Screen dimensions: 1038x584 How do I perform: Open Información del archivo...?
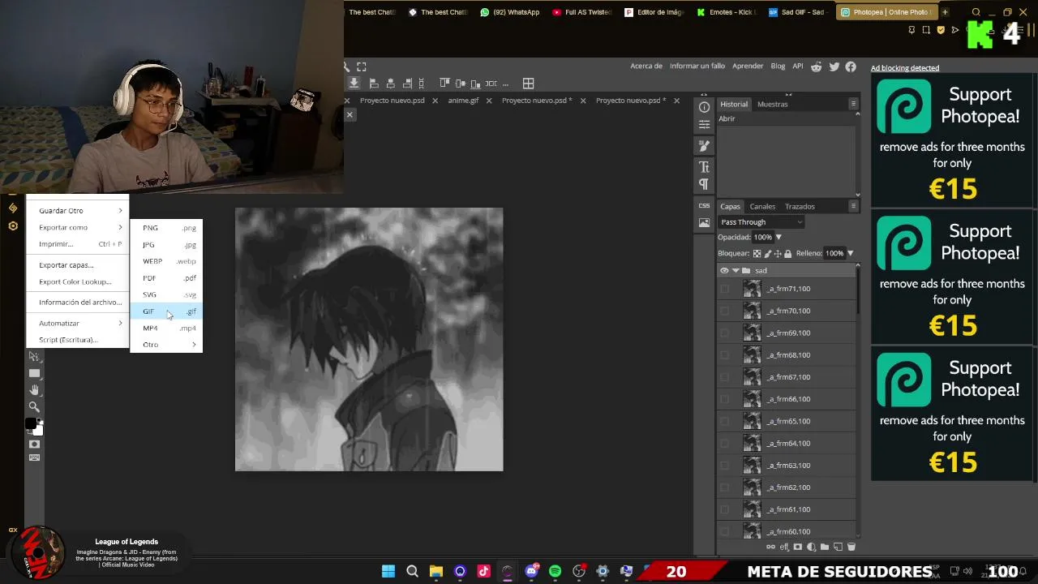78,303
